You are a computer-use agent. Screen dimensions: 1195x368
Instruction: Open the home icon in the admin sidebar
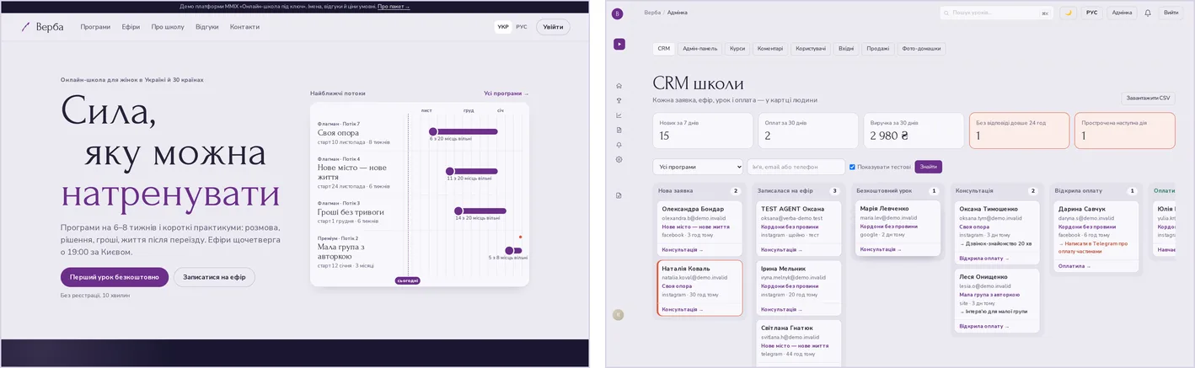tap(619, 86)
